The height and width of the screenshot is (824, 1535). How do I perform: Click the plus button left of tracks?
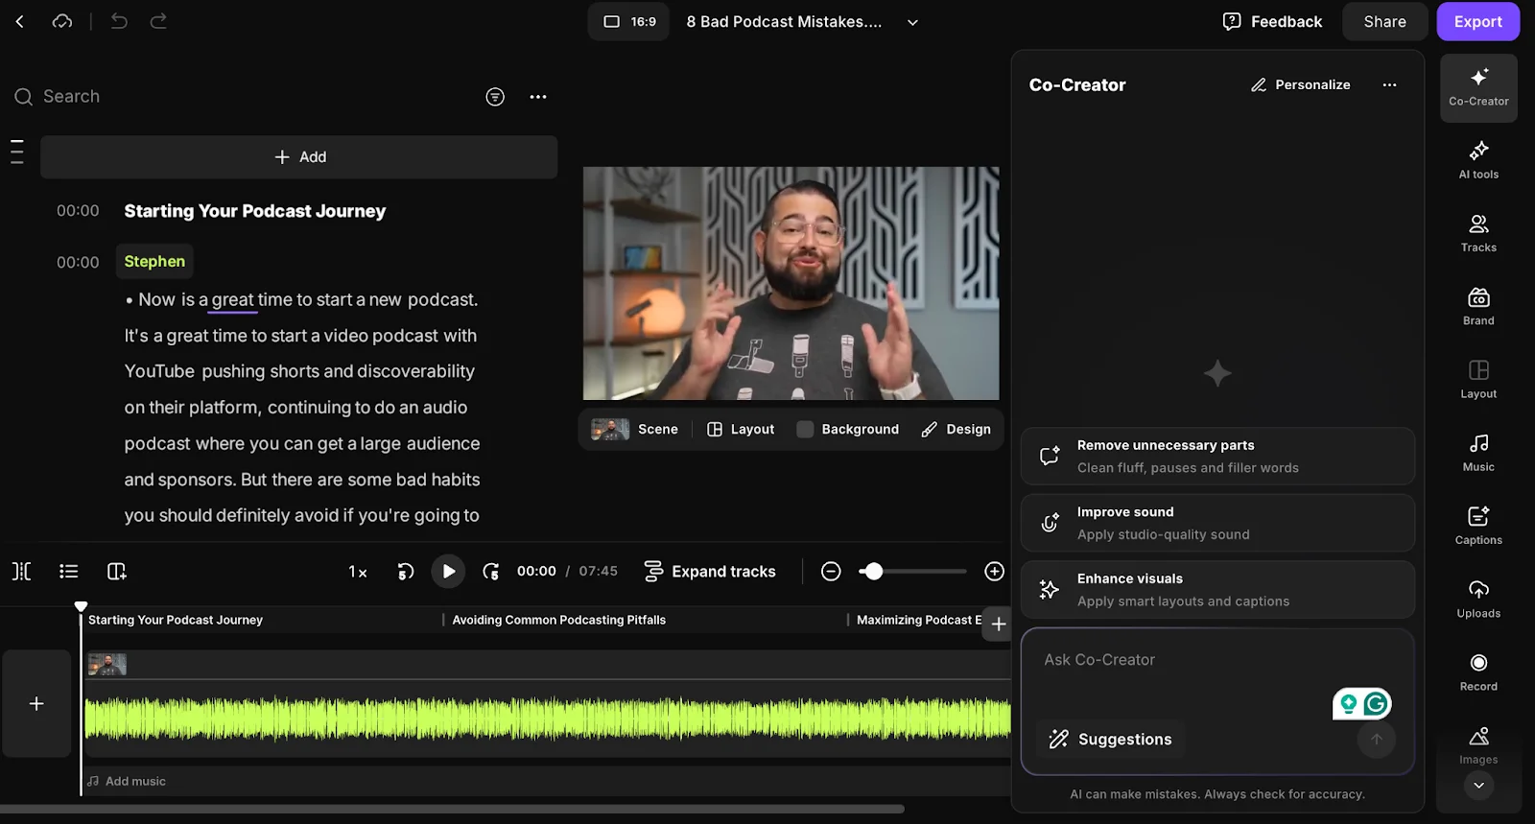pyautogui.click(x=36, y=703)
